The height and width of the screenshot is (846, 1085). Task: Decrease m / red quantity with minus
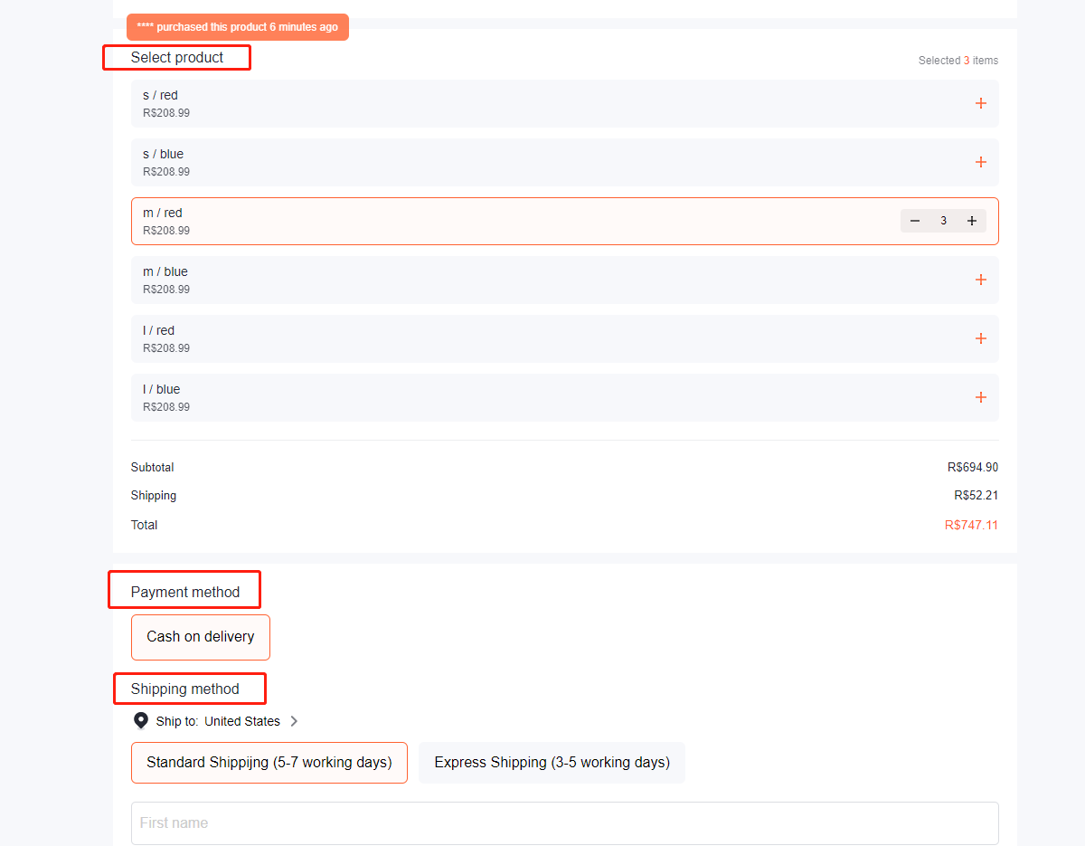(915, 221)
